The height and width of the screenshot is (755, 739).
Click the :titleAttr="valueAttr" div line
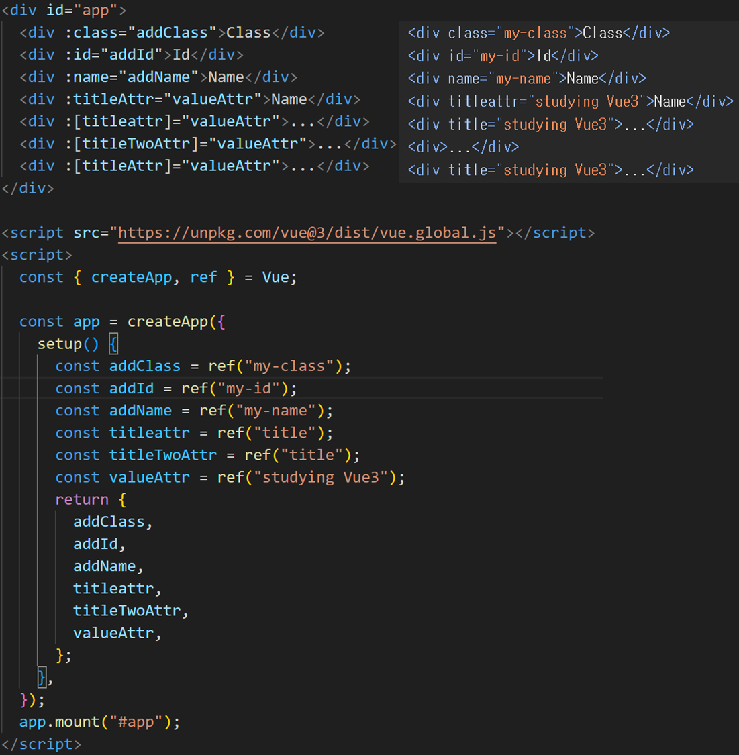pos(190,99)
